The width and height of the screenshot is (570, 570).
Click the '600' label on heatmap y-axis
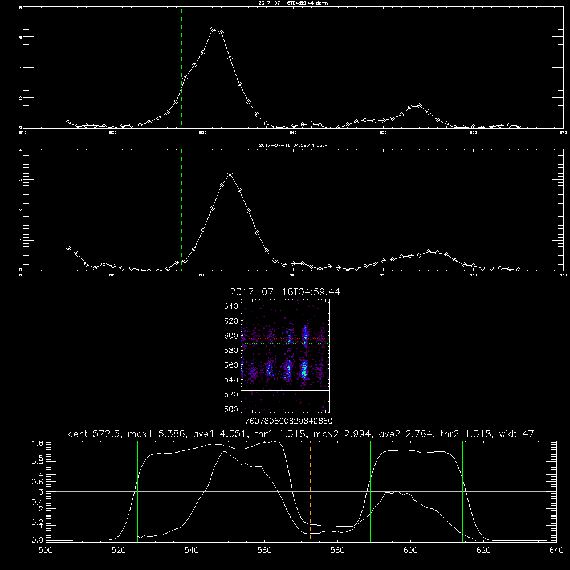pos(231,336)
